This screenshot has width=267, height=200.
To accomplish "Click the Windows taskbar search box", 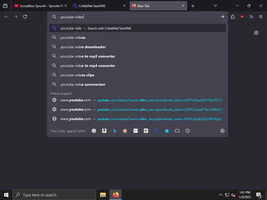I will 54,195.
